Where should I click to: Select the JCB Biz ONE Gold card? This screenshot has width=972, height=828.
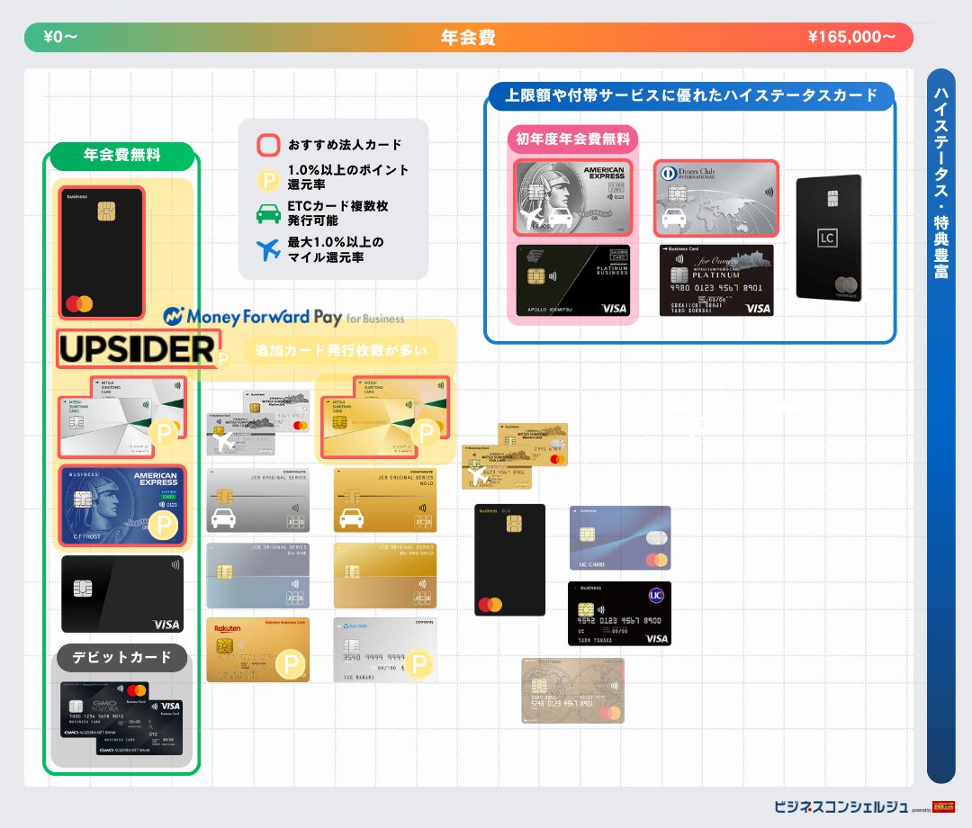(x=385, y=576)
